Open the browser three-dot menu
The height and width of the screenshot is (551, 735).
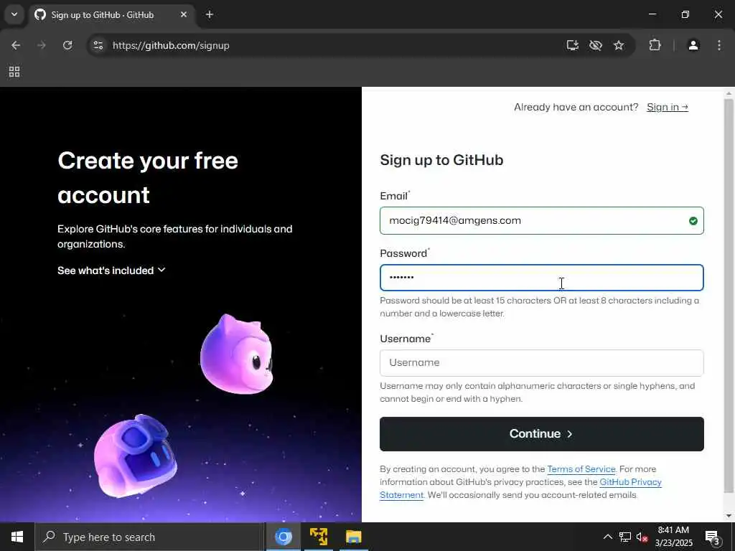point(719,45)
